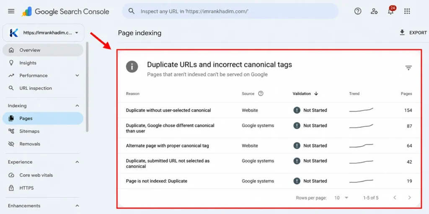Click the Validation sort arrow
The height and width of the screenshot is (214, 429).
click(x=316, y=94)
